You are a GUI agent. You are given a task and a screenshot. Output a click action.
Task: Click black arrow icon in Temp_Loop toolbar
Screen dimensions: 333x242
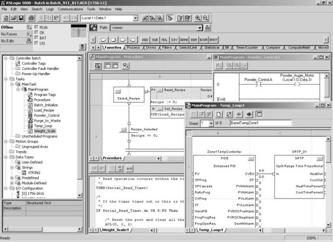point(249,114)
